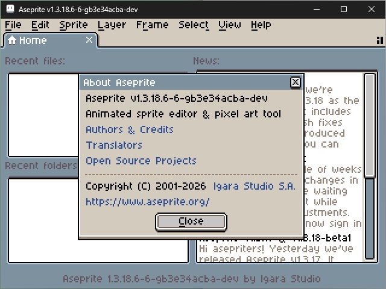Viewport: 386px width, 289px height.
Task: Open the Sprite menu
Action: point(74,25)
